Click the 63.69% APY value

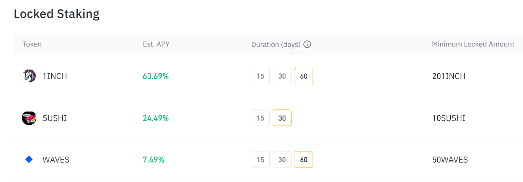point(156,76)
